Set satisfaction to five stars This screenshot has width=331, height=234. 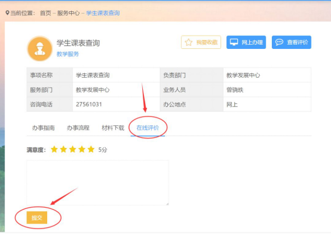(91, 149)
